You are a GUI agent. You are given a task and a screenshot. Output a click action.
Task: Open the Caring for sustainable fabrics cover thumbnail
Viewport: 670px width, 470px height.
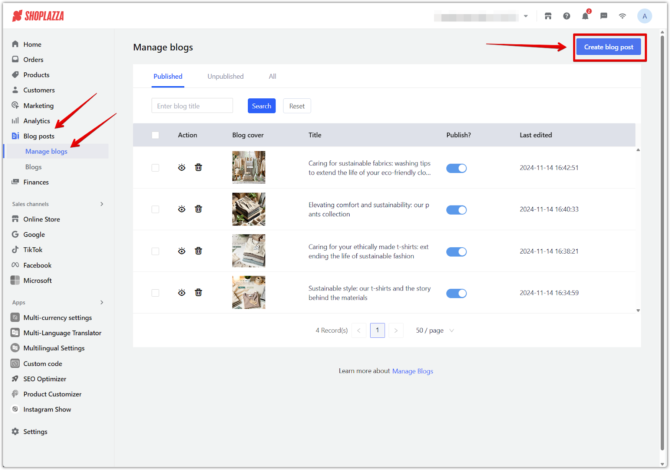pos(249,167)
